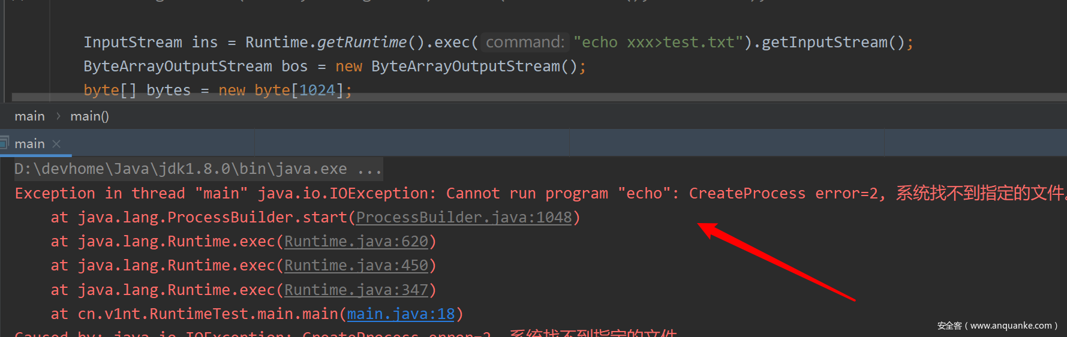
Task: Click the main() method breadcrumb
Action: tap(89, 116)
